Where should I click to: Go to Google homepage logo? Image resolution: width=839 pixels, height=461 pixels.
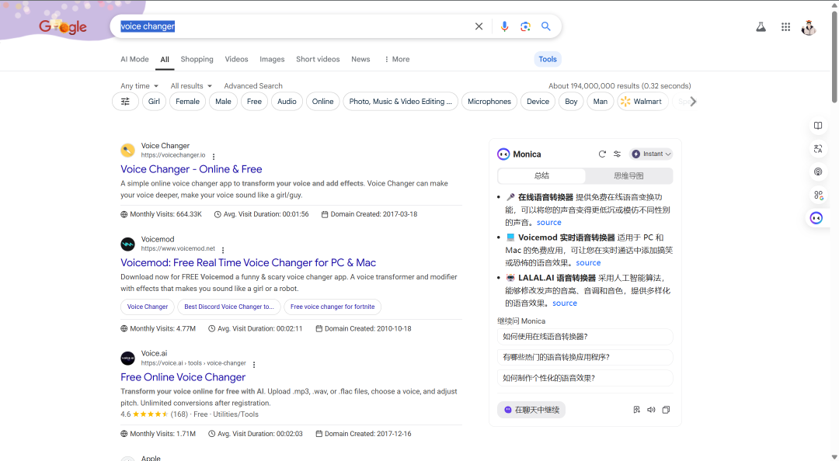tap(63, 26)
